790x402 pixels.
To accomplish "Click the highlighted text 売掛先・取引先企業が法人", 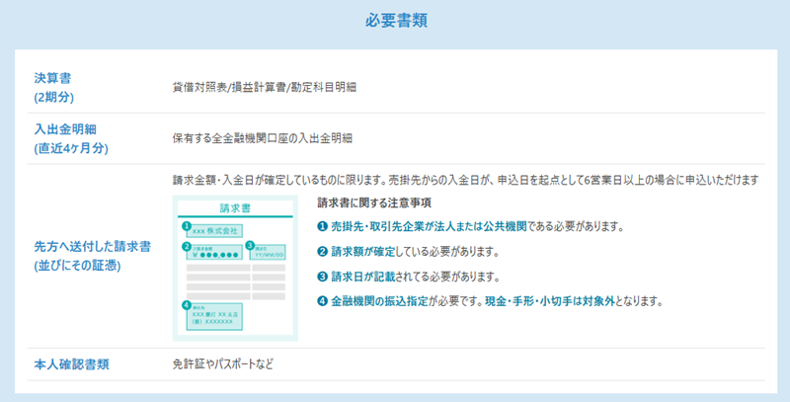I will point(406,226).
